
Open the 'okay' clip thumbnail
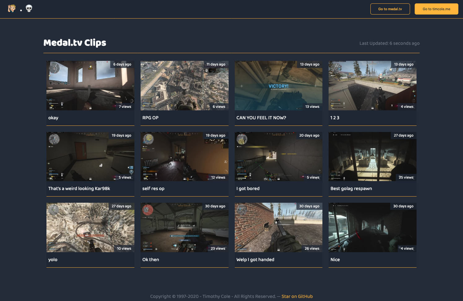coord(90,86)
